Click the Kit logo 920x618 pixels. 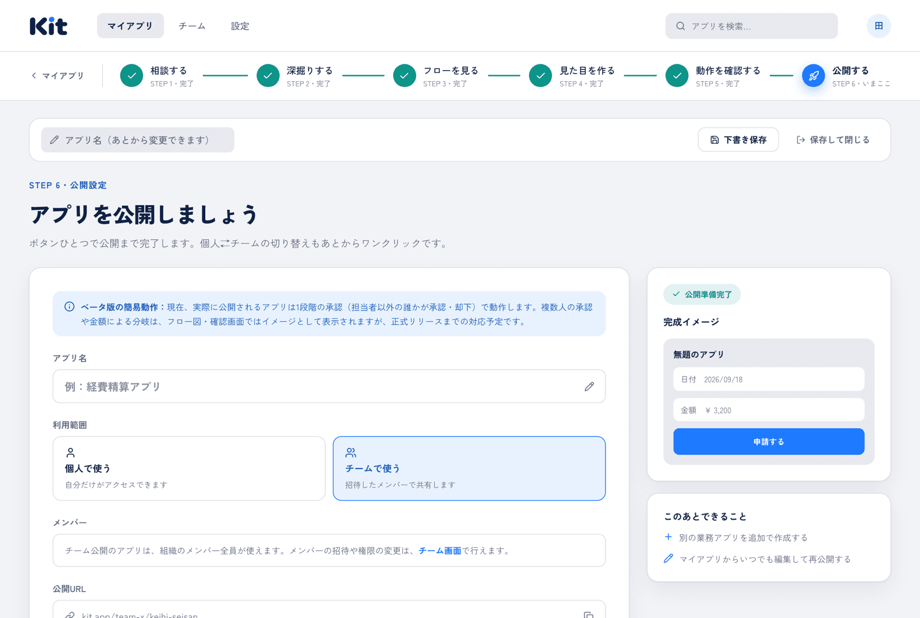pyautogui.click(x=48, y=26)
